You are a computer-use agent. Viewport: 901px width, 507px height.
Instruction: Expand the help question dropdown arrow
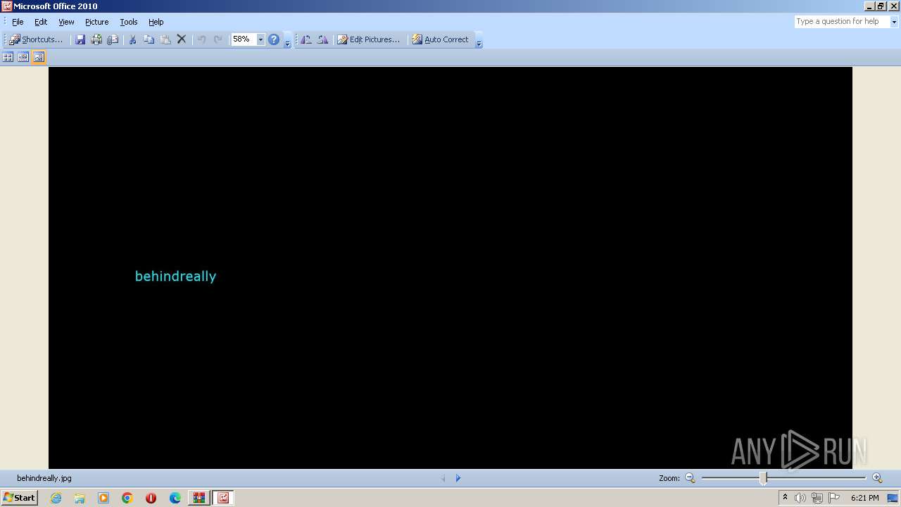894,22
